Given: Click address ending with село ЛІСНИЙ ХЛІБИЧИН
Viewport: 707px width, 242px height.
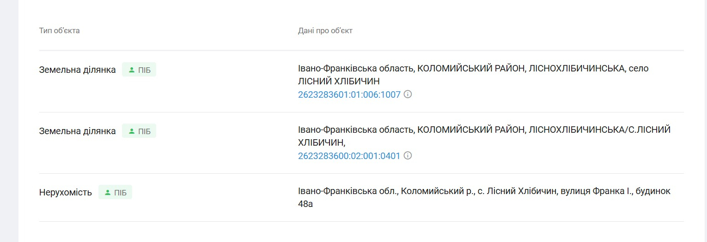Looking at the screenshot, I should pyautogui.click(x=473, y=75).
